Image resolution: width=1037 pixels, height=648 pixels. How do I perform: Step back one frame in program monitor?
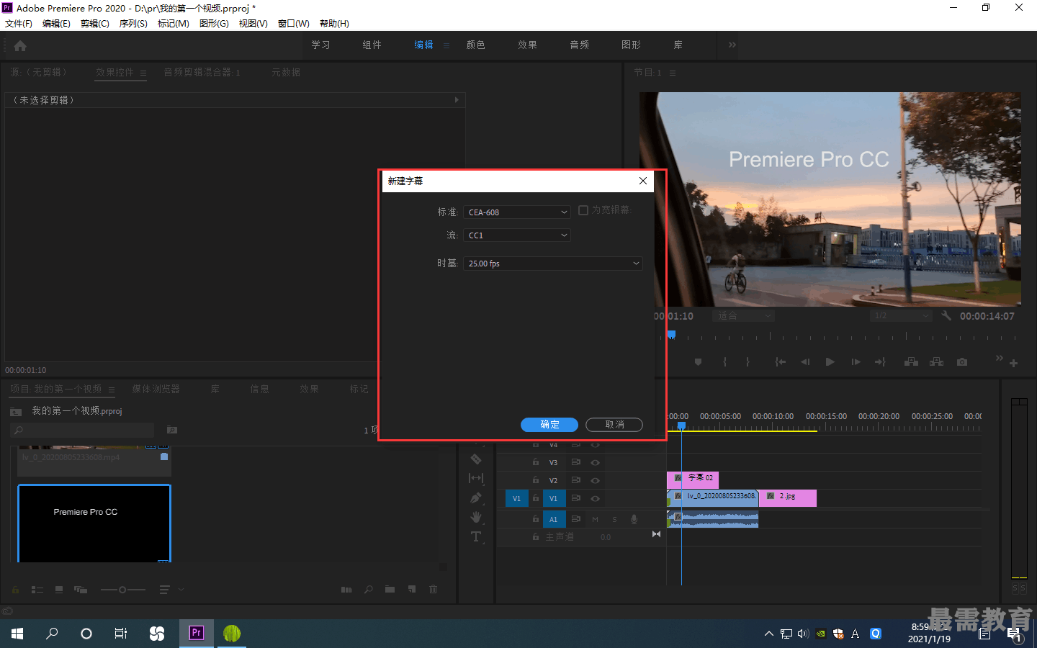(x=805, y=362)
